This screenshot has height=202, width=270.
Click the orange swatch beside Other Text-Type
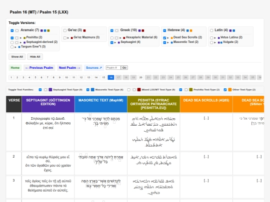pos(230,90)
